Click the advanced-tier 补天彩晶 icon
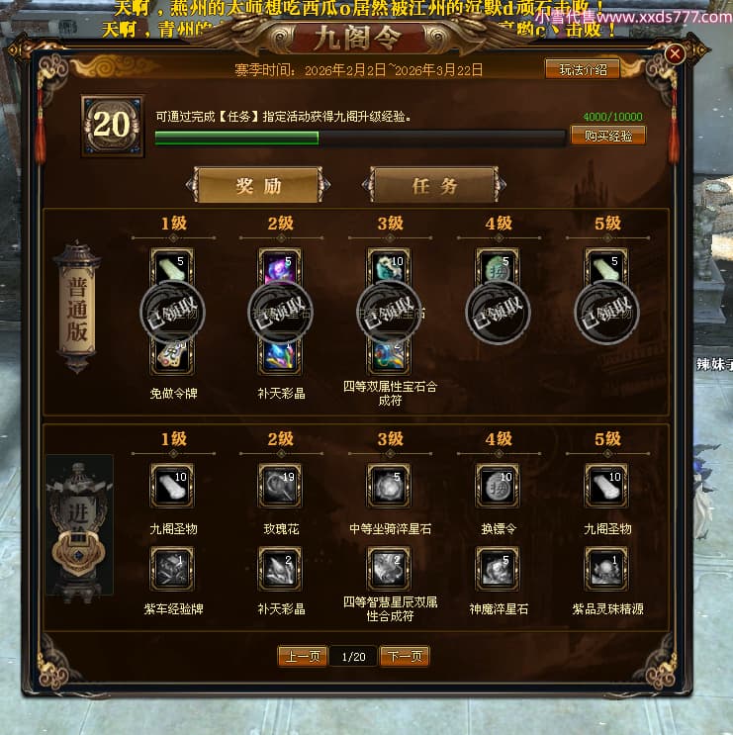The height and width of the screenshot is (735, 733). (280, 569)
